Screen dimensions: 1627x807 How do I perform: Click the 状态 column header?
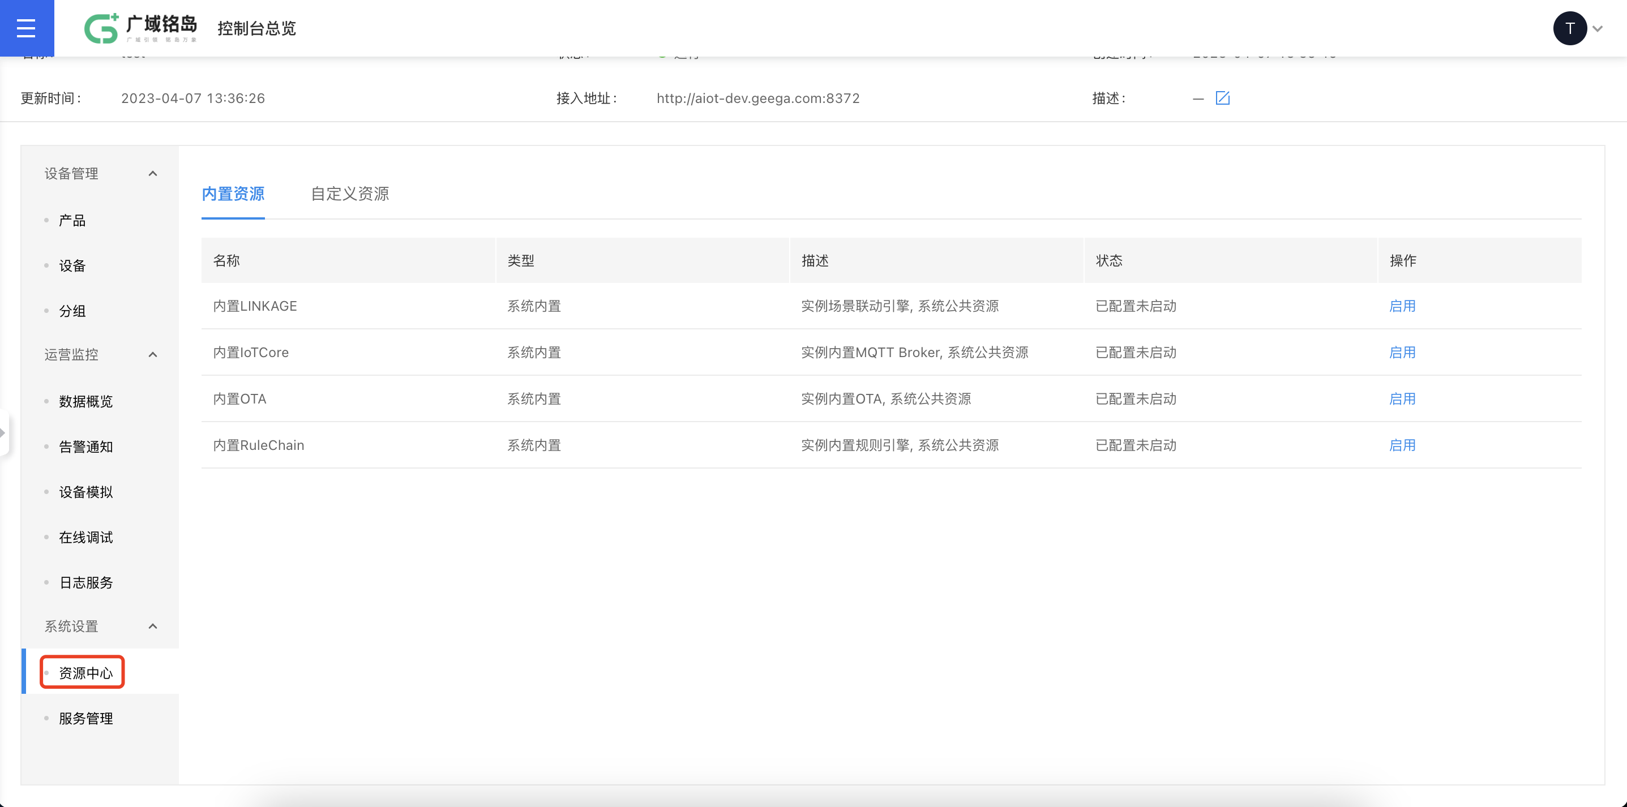click(x=1230, y=260)
